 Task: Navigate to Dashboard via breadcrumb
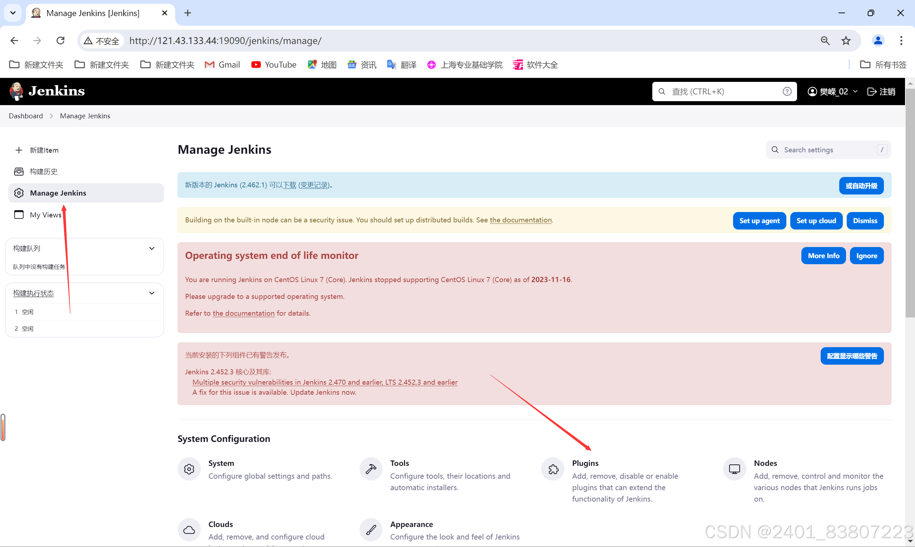tap(25, 116)
